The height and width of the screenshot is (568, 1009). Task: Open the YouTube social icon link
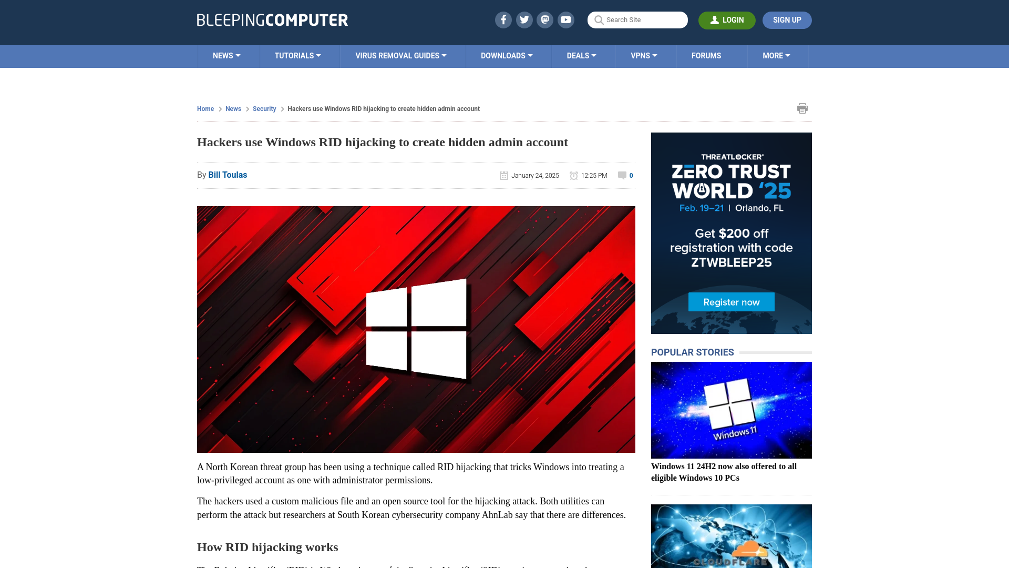(x=567, y=20)
